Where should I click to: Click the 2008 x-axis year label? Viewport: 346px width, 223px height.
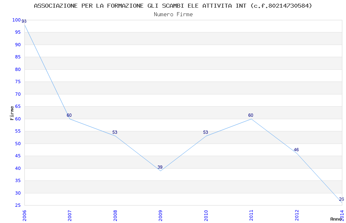pos(115,215)
